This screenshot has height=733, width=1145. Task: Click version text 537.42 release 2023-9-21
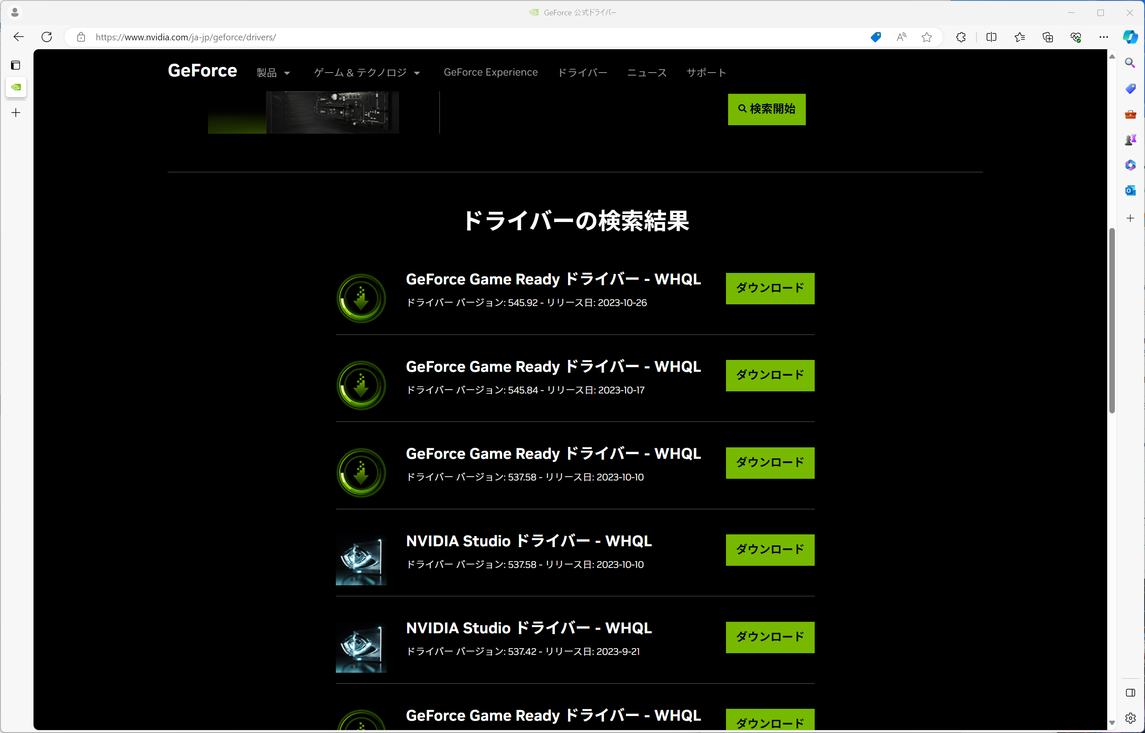(x=523, y=652)
